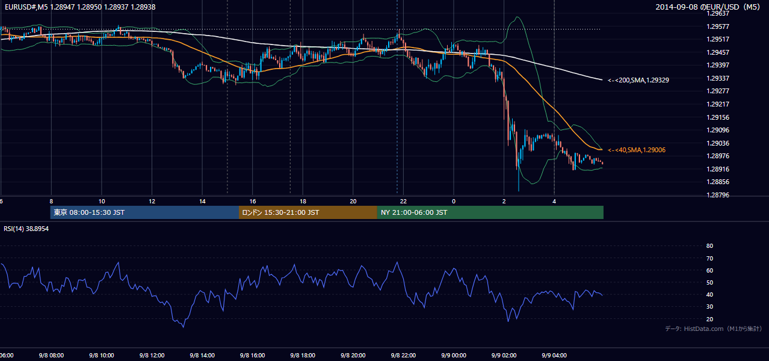Click the ロンドン 15:30-21:00 JST session bar
The width and height of the screenshot is (769, 361).
point(308,212)
